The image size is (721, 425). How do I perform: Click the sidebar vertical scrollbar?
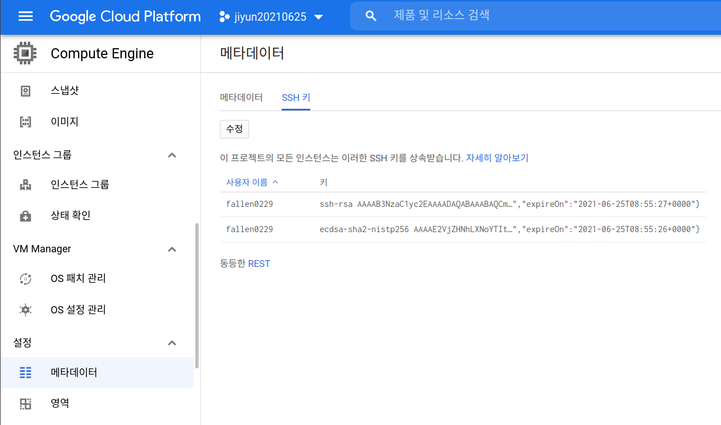(196, 295)
